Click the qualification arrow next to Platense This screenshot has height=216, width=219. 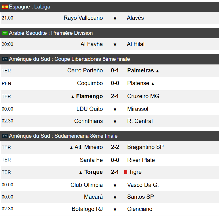click(x=153, y=84)
